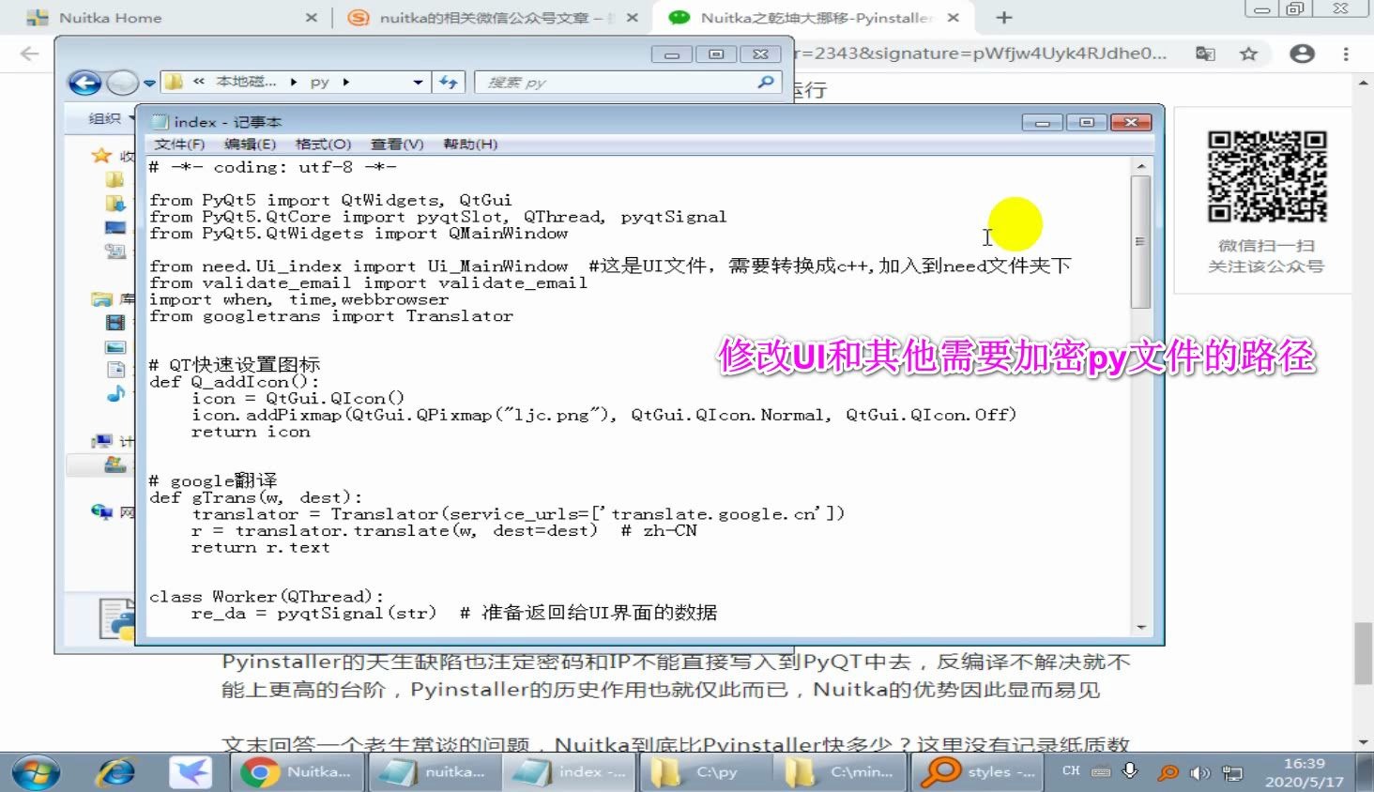Open Explorer's recent locations dropdown
This screenshot has width=1374, height=792.
click(149, 83)
